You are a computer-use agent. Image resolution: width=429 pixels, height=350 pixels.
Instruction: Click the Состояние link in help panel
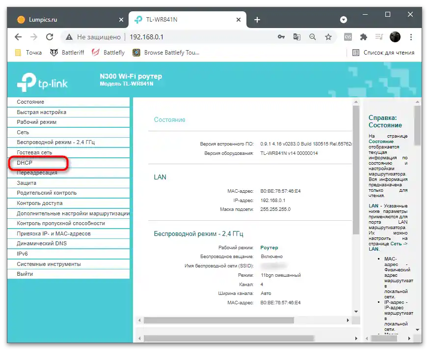point(381,142)
